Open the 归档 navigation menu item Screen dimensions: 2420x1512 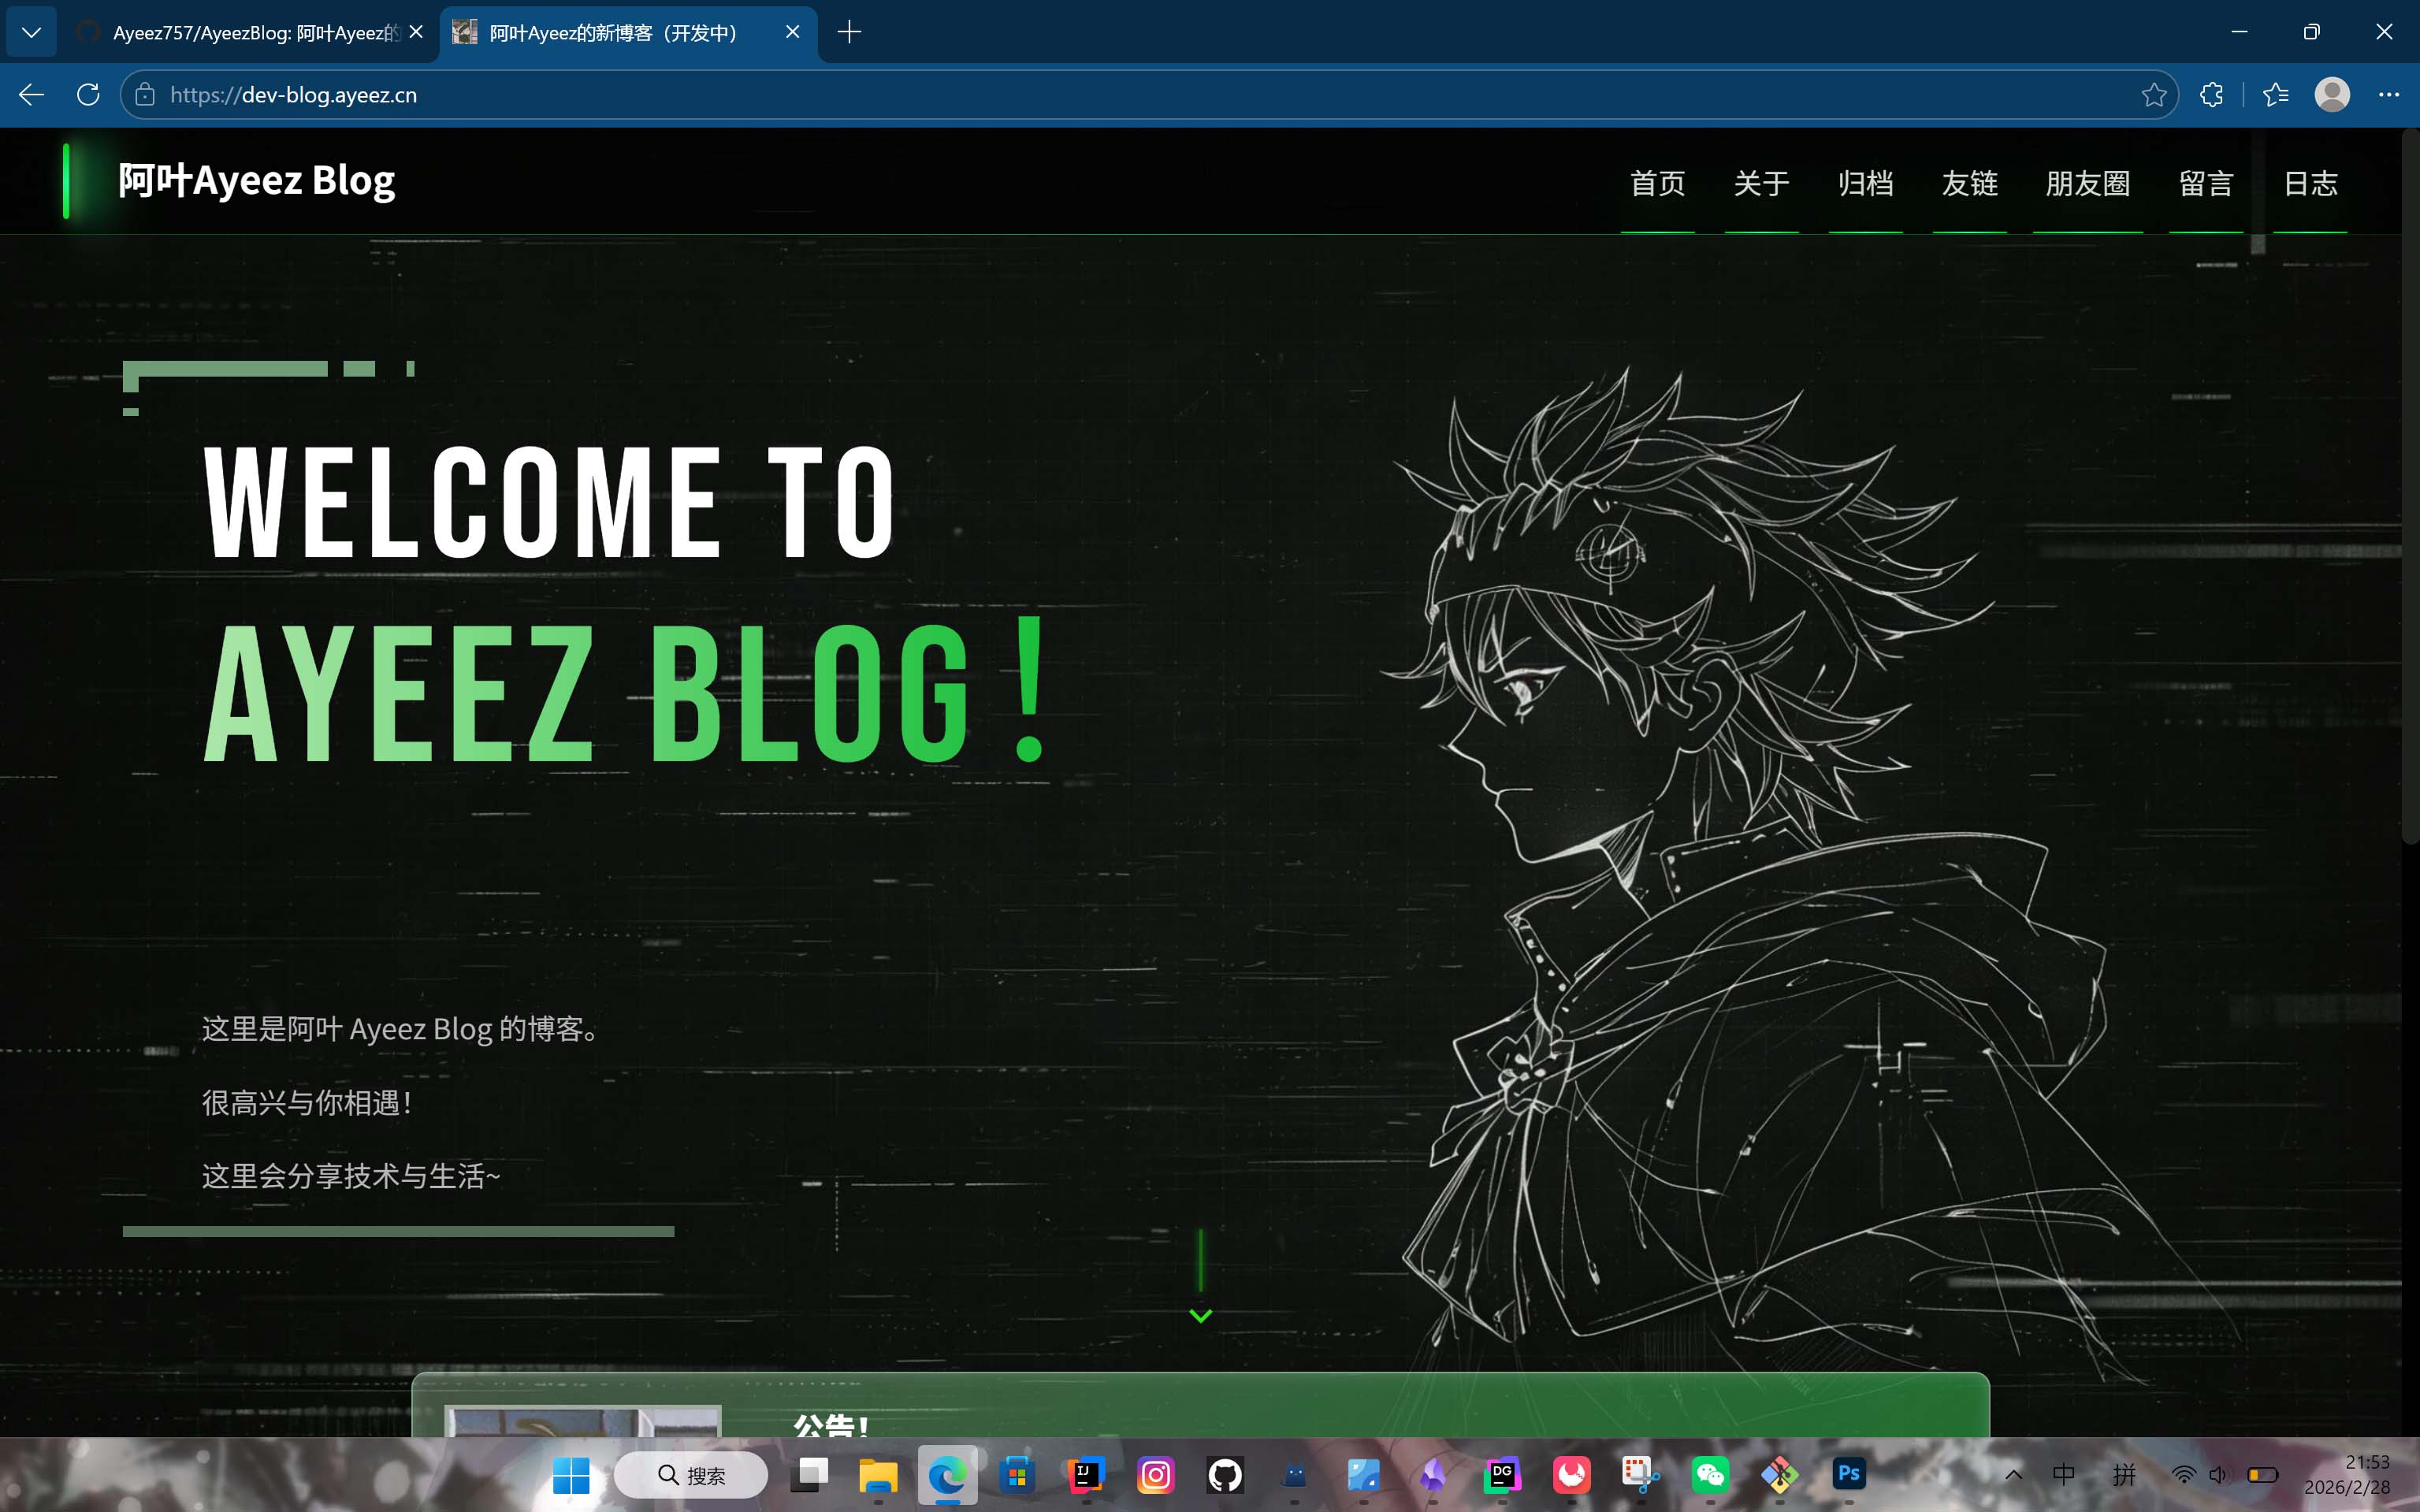1865,184
